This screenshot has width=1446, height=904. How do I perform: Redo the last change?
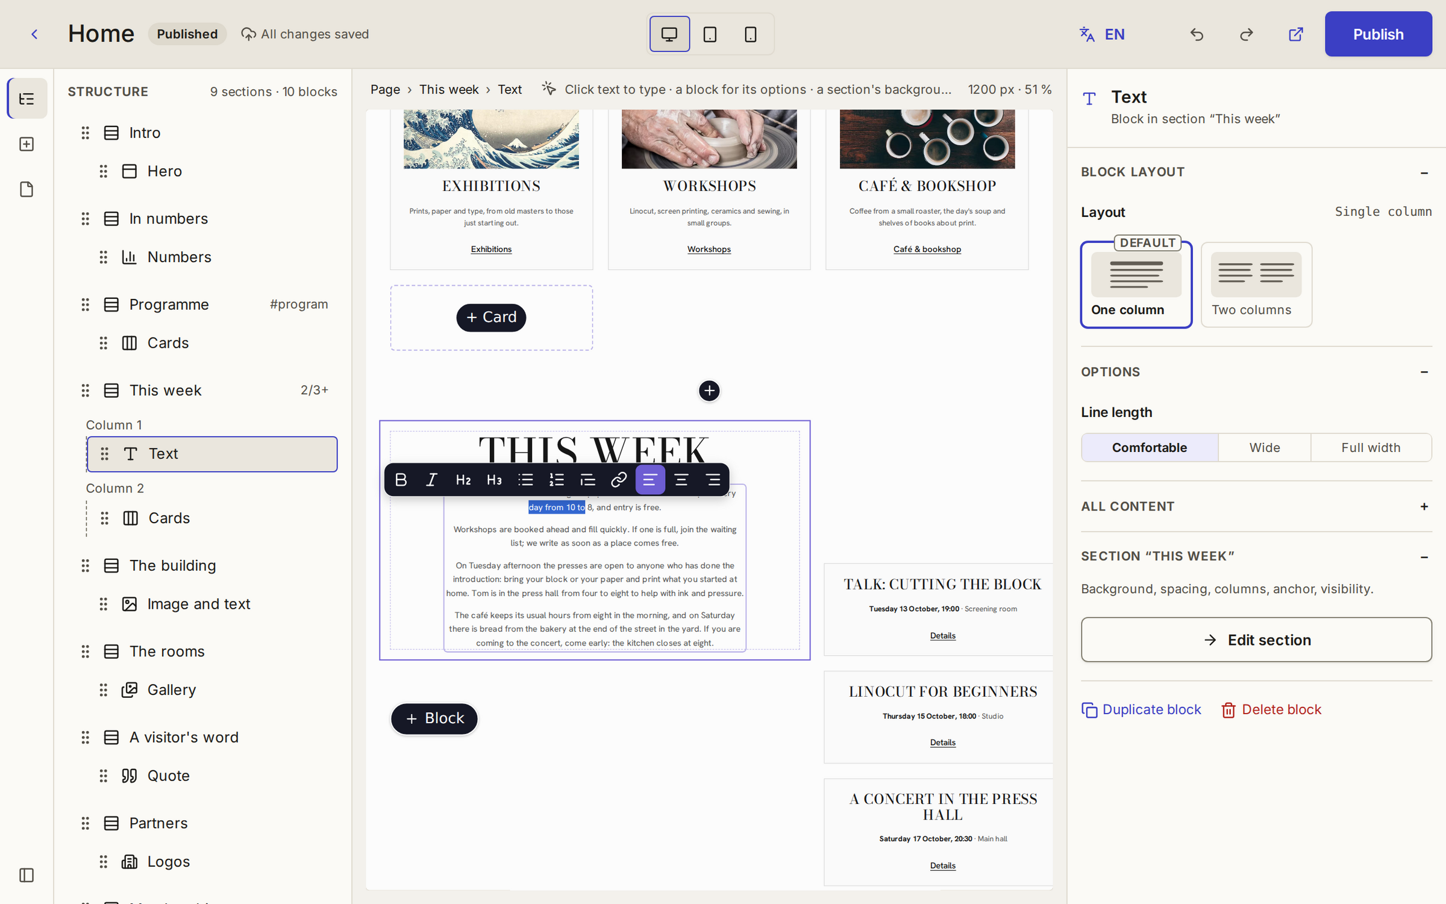pyautogui.click(x=1246, y=34)
